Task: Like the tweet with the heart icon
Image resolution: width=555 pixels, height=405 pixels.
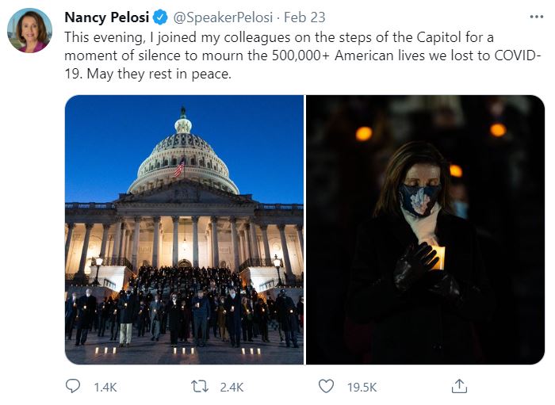Action: 326,386
